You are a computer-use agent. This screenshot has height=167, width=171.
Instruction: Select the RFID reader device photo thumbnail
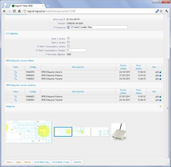[x=118, y=132]
